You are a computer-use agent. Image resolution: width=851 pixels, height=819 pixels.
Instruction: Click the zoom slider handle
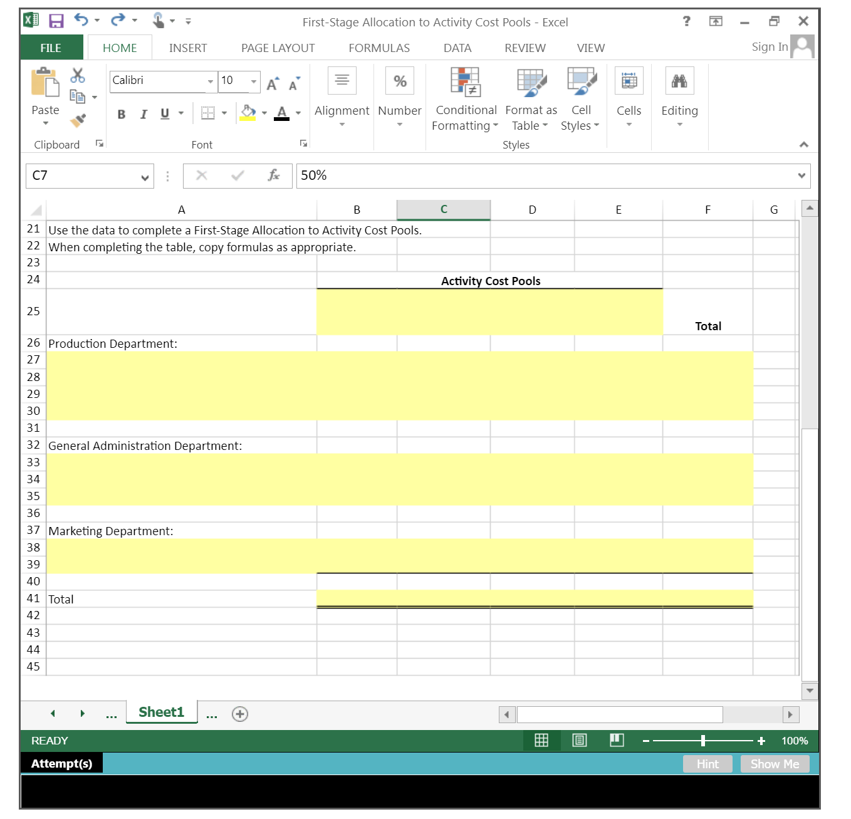(703, 741)
